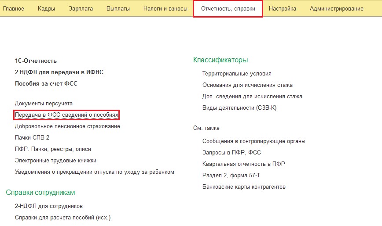Image resolution: width=382 pixels, height=226 pixels.
Task: Open Пачки СПВ-2 link
Action: pyautogui.click(x=32, y=138)
